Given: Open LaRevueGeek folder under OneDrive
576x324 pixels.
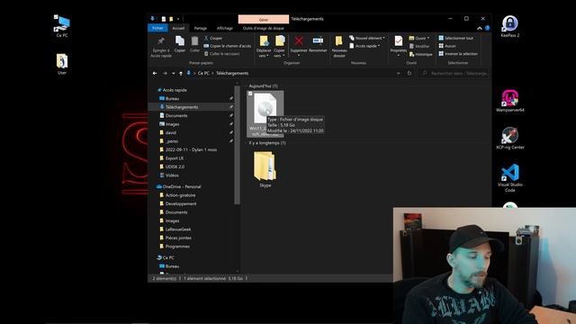Looking at the screenshot, I should [178, 229].
